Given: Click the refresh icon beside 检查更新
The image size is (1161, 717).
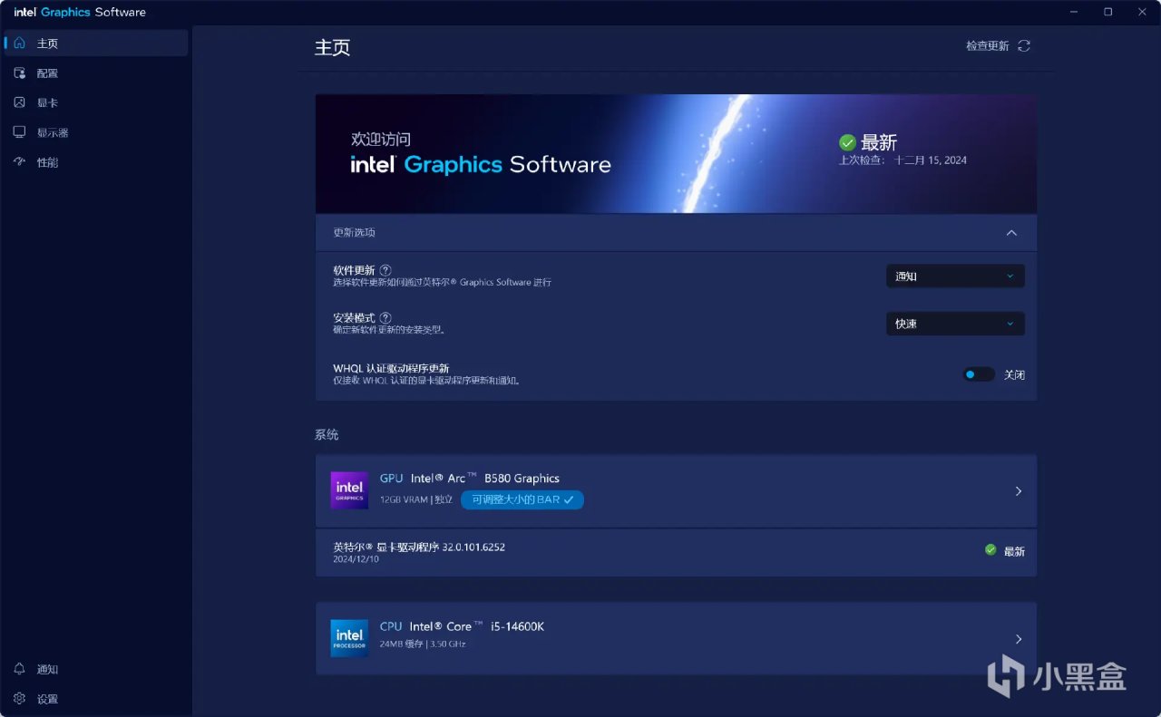Looking at the screenshot, I should (1024, 46).
